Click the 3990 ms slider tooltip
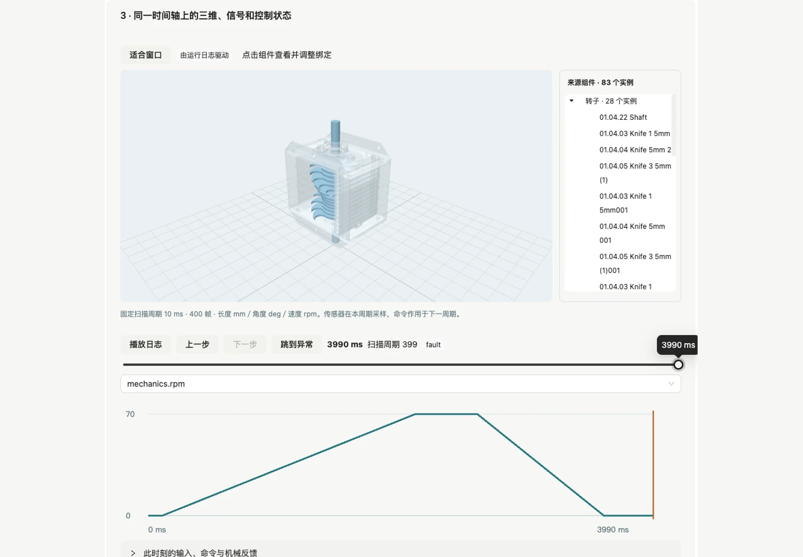Image resolution: width=803 pixels, height=557 pixels. click(x=678, y=345)
